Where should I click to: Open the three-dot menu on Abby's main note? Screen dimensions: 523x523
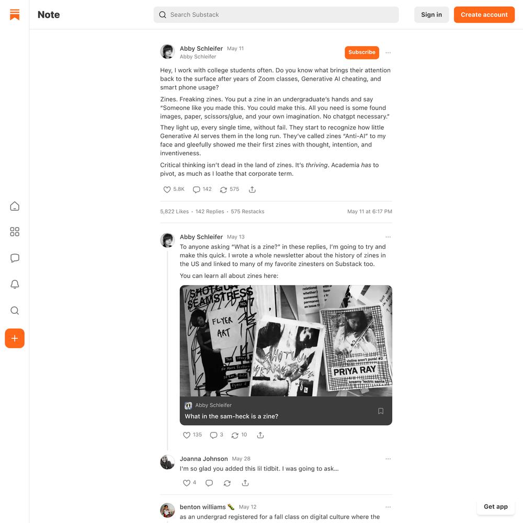[x=388, y=53]
